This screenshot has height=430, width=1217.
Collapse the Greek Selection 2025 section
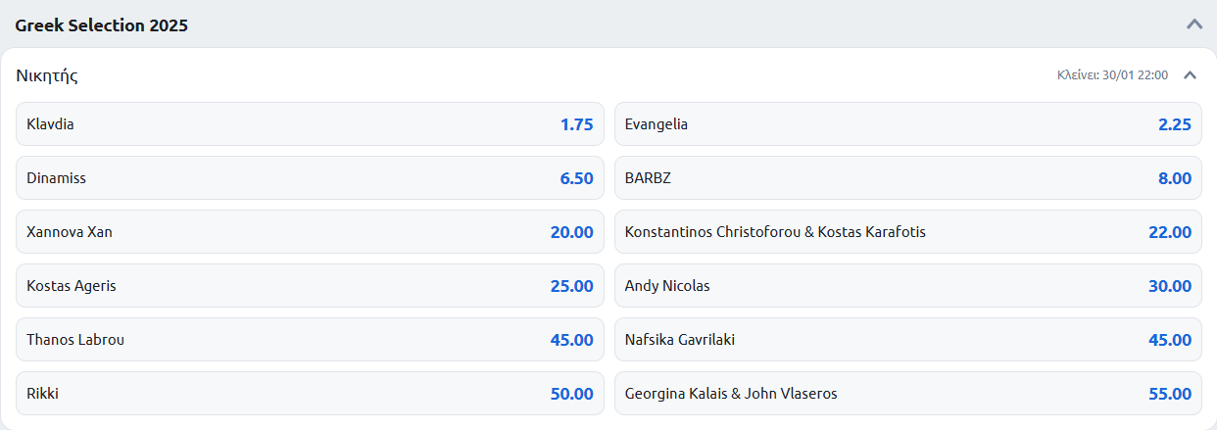(1193, 24)
